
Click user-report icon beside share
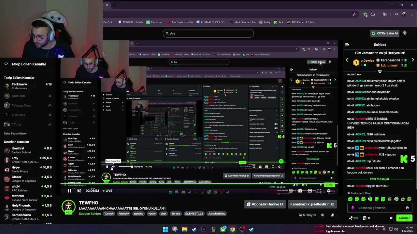[x=333, y=215]
